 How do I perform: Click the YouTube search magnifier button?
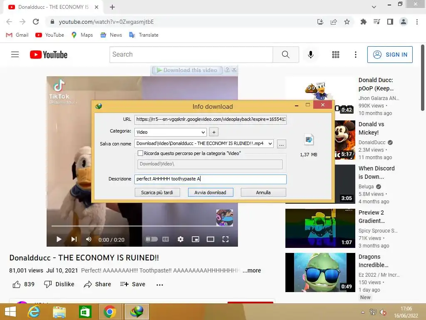pyautogui.click(x=286, y=55)
